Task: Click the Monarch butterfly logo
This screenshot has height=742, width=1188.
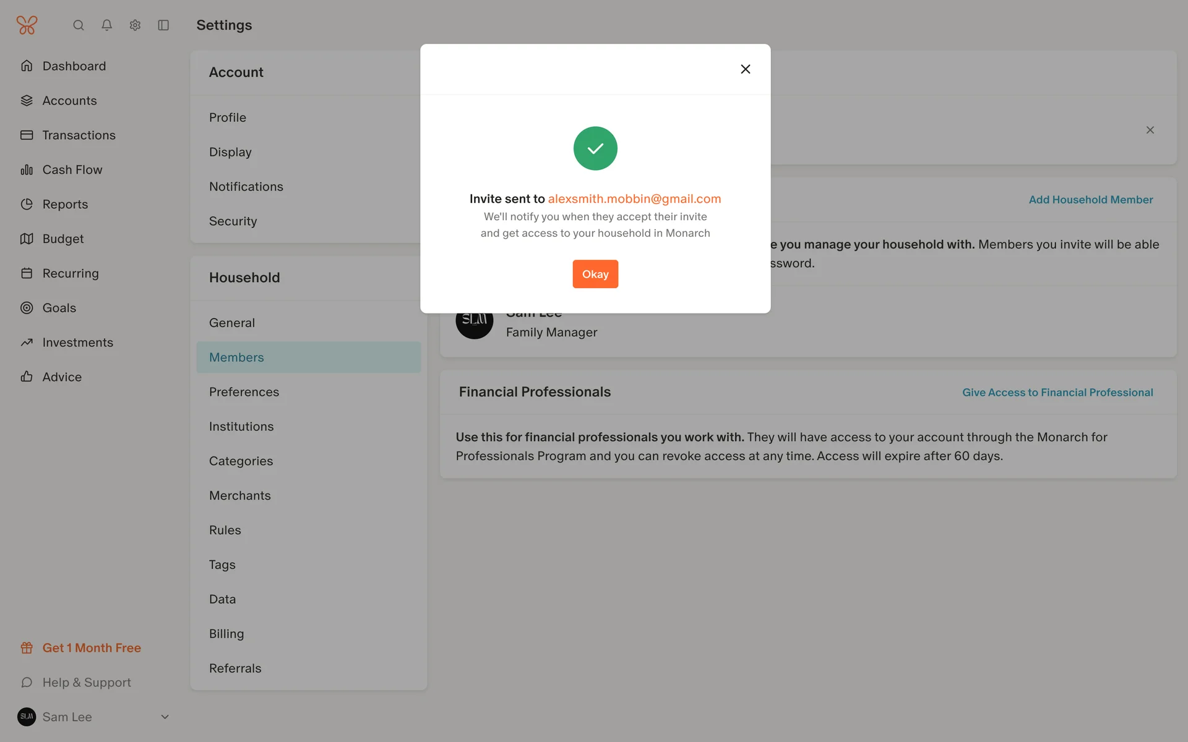Action: 27,25
